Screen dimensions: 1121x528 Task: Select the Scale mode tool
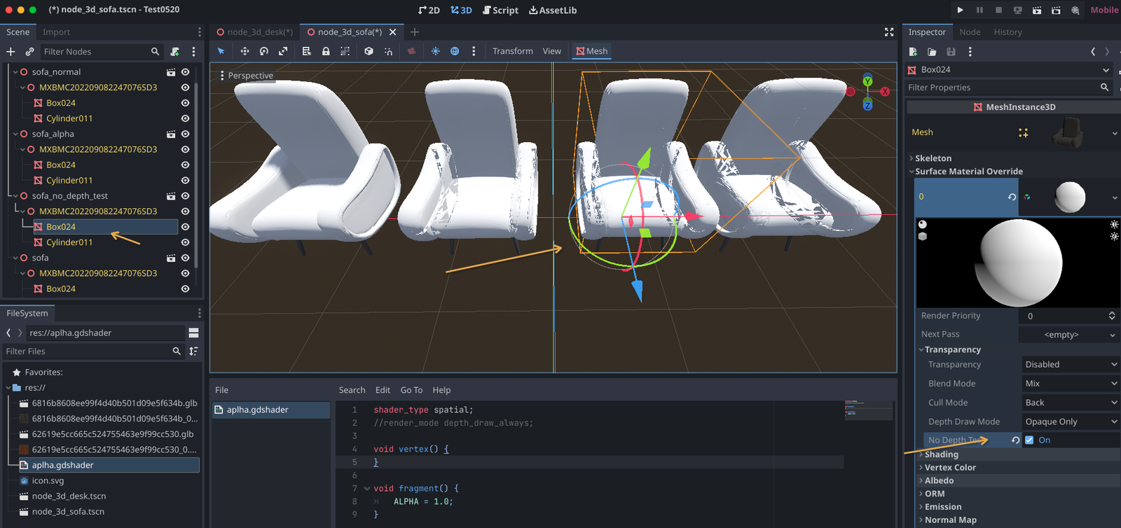(283, 51)
